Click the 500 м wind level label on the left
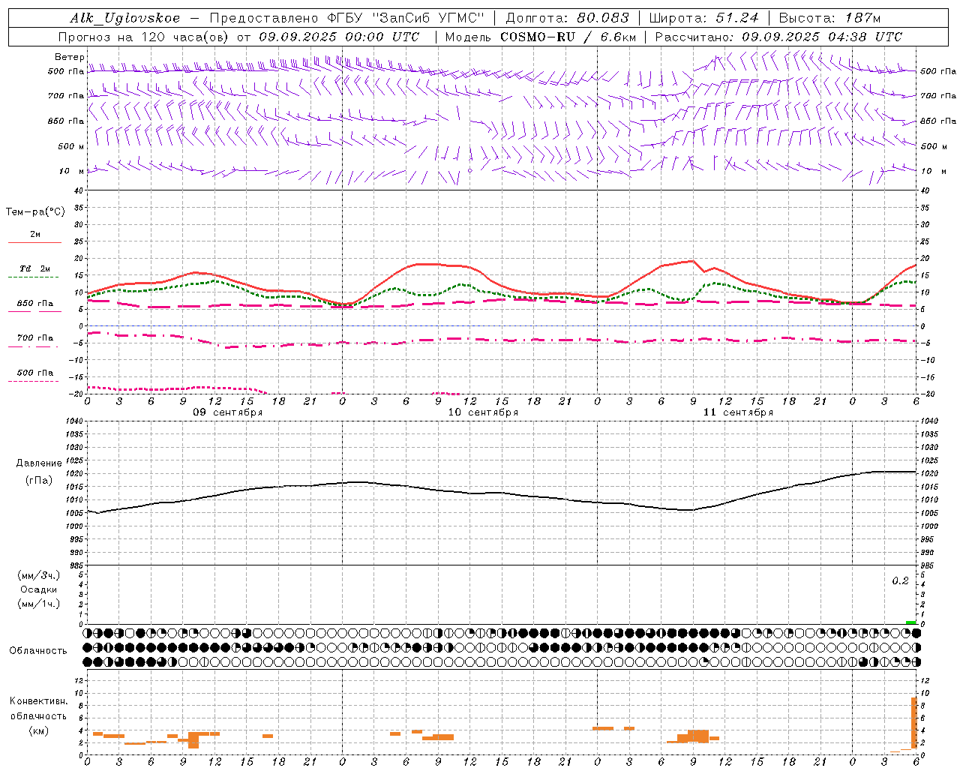 pyautogui.click(x=71, y=146)
